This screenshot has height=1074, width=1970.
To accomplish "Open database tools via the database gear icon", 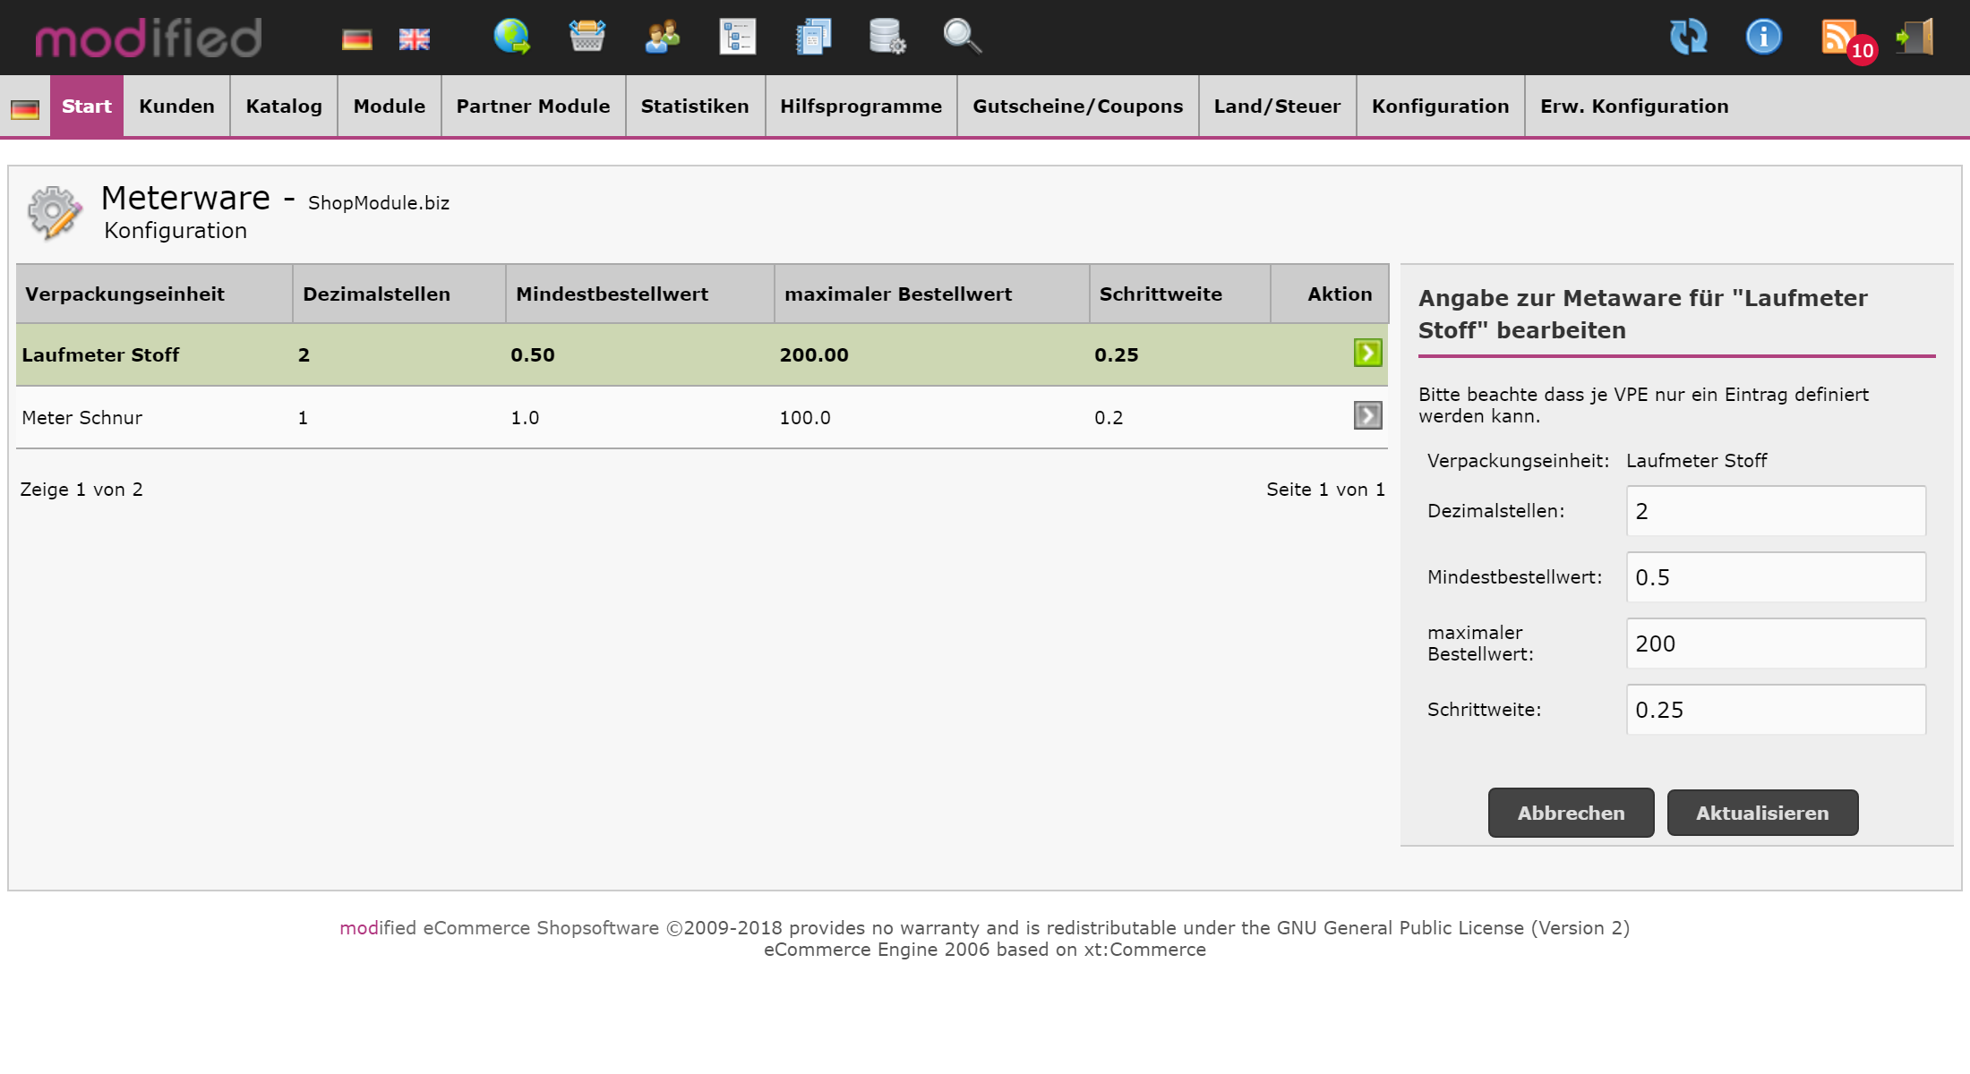I will 886,38.
